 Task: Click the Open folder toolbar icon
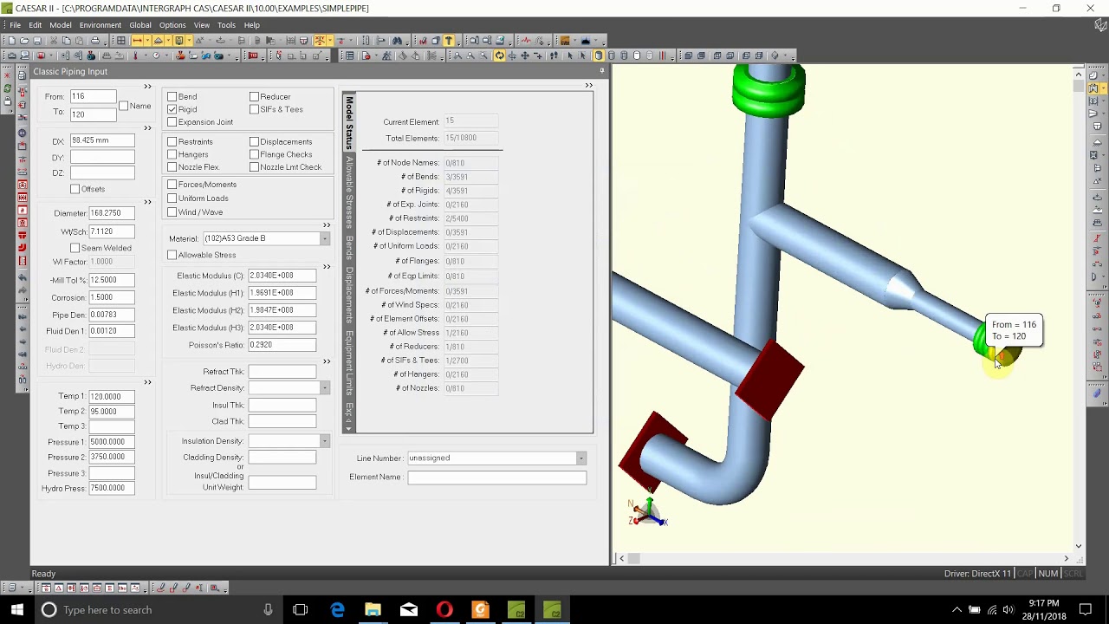pyautogui.click(x=24, y=41)
